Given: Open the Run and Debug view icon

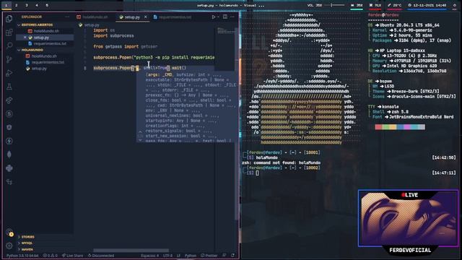Looking at the screenshot, I should [9, 73].
